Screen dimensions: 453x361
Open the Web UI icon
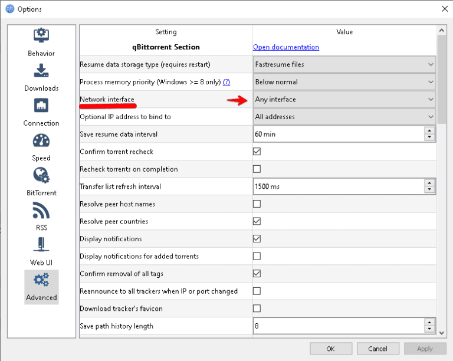[x=41, y=245]
